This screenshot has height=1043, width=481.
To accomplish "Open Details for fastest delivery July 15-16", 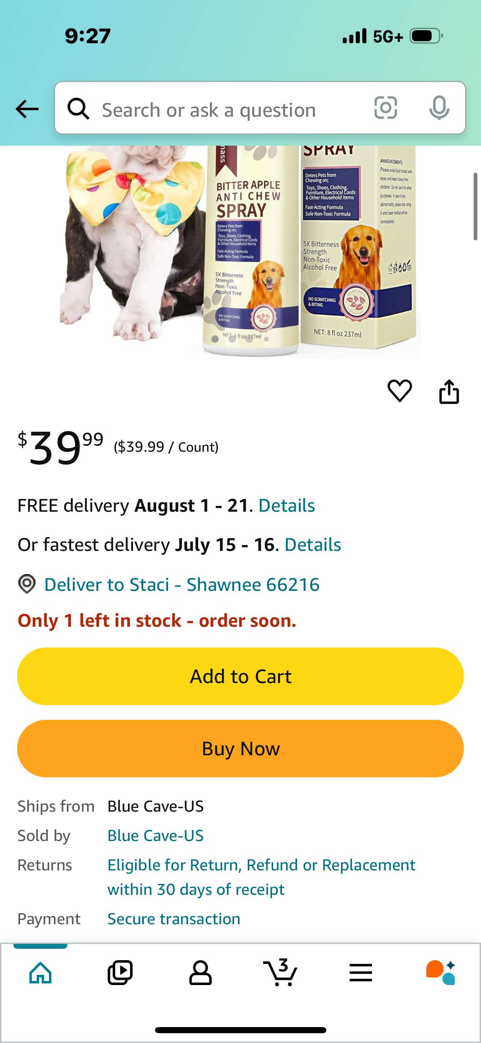I will tap(313, 545).
